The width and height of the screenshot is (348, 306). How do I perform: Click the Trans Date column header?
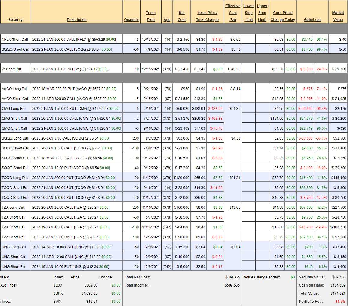point(151,16)
